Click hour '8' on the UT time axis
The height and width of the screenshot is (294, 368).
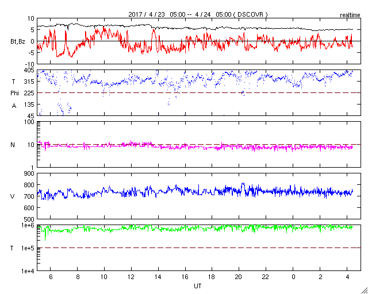78,277
